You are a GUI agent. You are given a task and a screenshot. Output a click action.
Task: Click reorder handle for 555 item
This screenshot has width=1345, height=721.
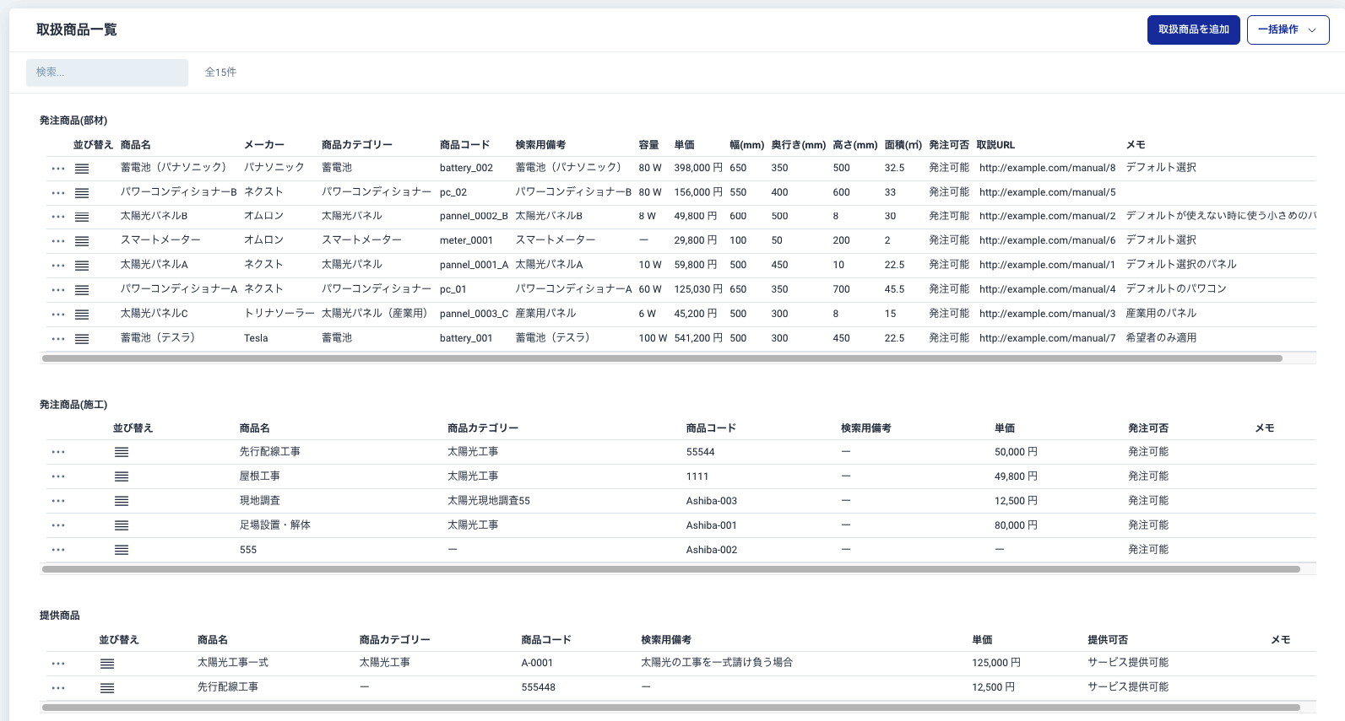click(x=122, y=550)
